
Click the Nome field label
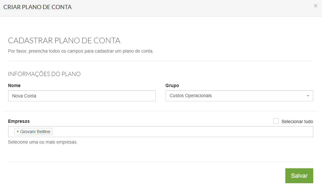point(14,85)
